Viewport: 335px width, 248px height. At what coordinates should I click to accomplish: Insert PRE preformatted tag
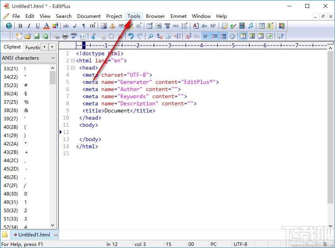click(176, 26)
